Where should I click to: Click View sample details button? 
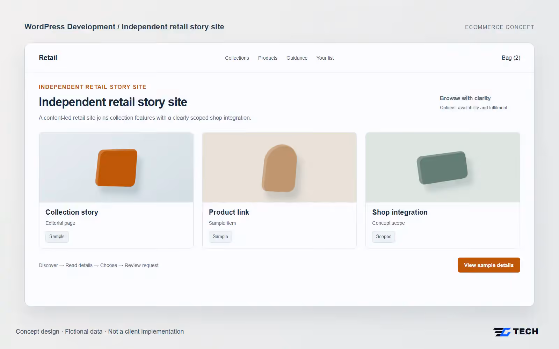click(489, 265)
